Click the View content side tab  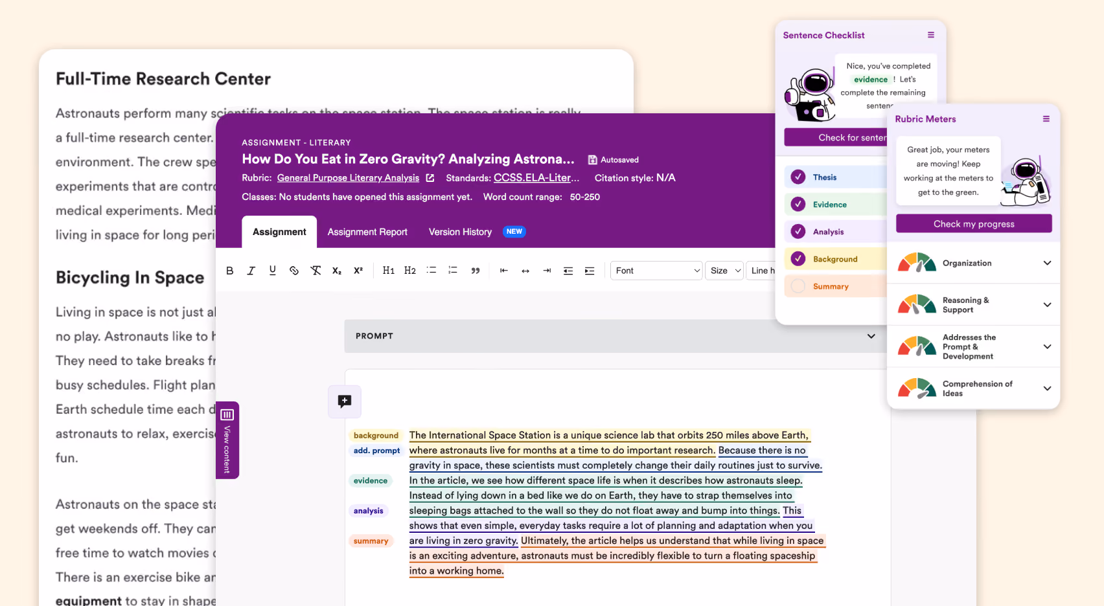point(227,440)
